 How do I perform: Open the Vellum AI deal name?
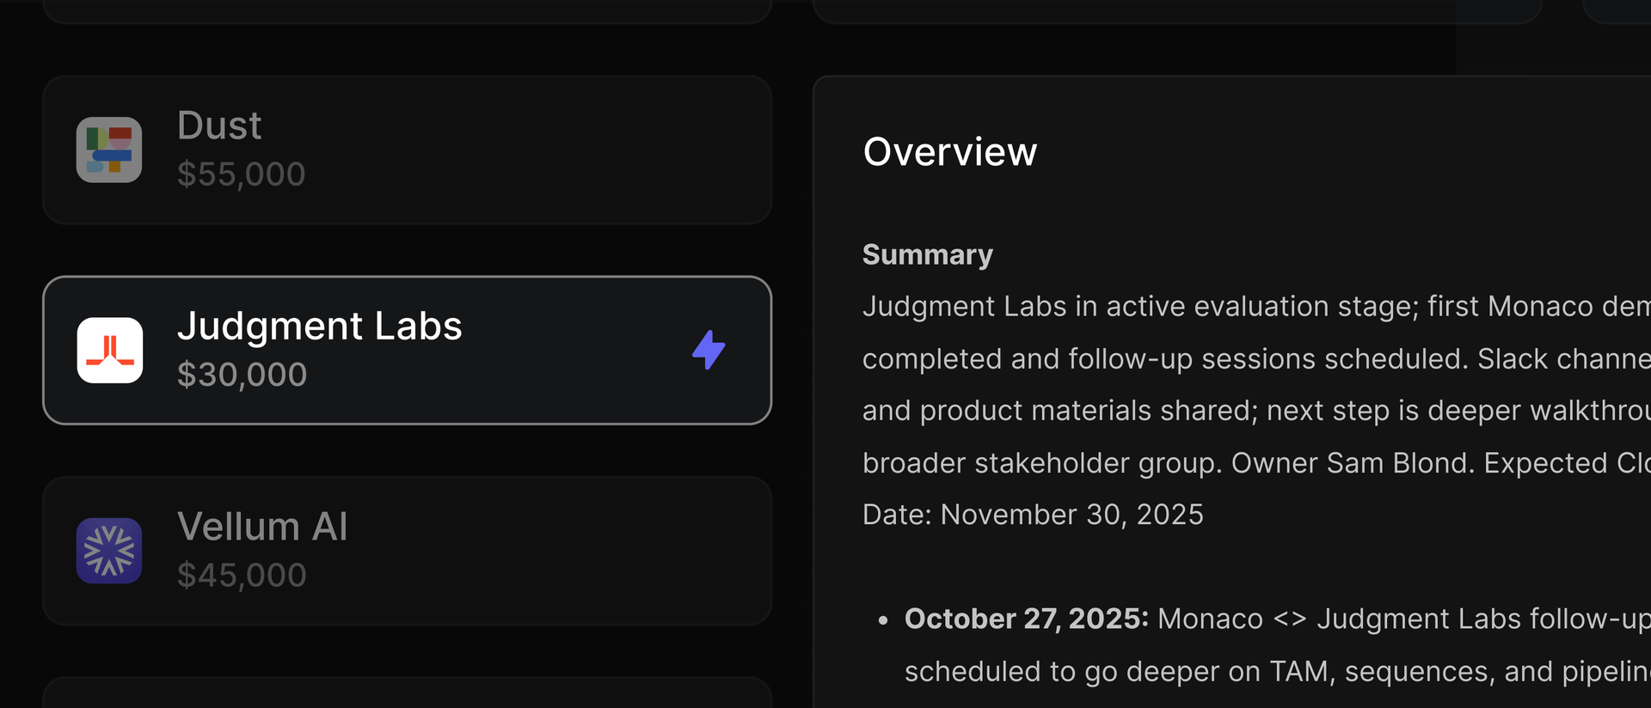pyautogui.click(x=262, y=527)
